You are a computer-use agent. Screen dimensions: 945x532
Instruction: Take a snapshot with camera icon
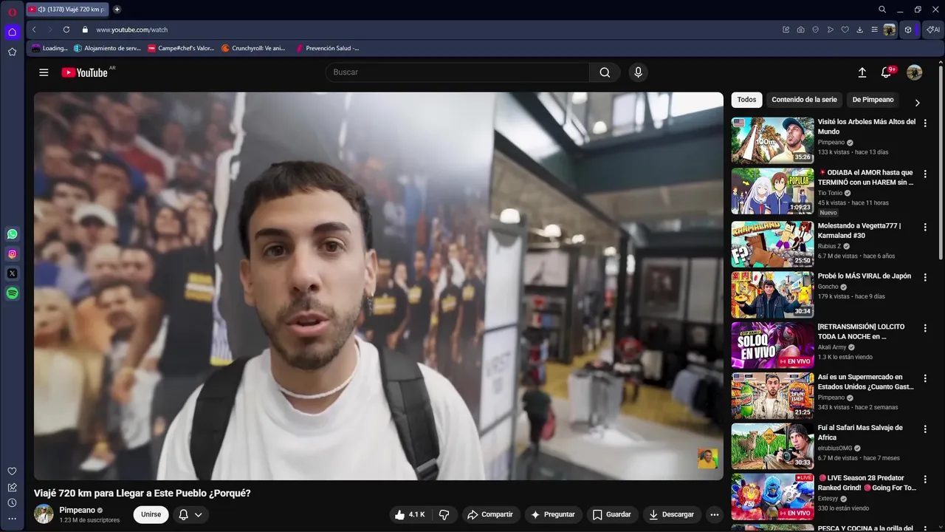pos(801,30)
